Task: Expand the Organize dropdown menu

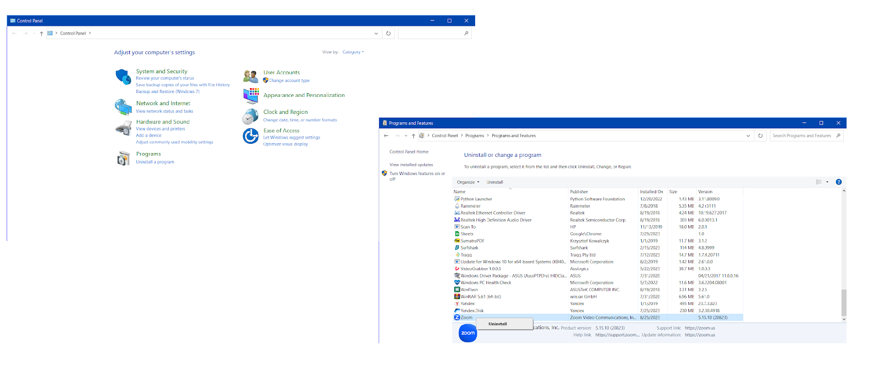Action: tap(468, 182)
